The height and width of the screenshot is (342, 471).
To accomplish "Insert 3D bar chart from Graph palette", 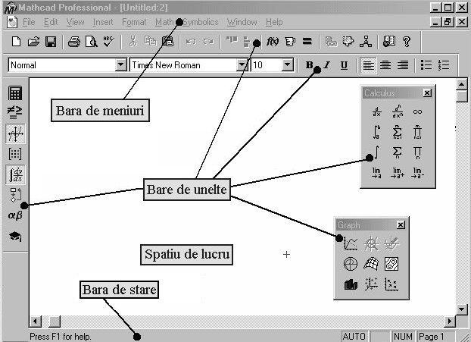I will (351, 284).
